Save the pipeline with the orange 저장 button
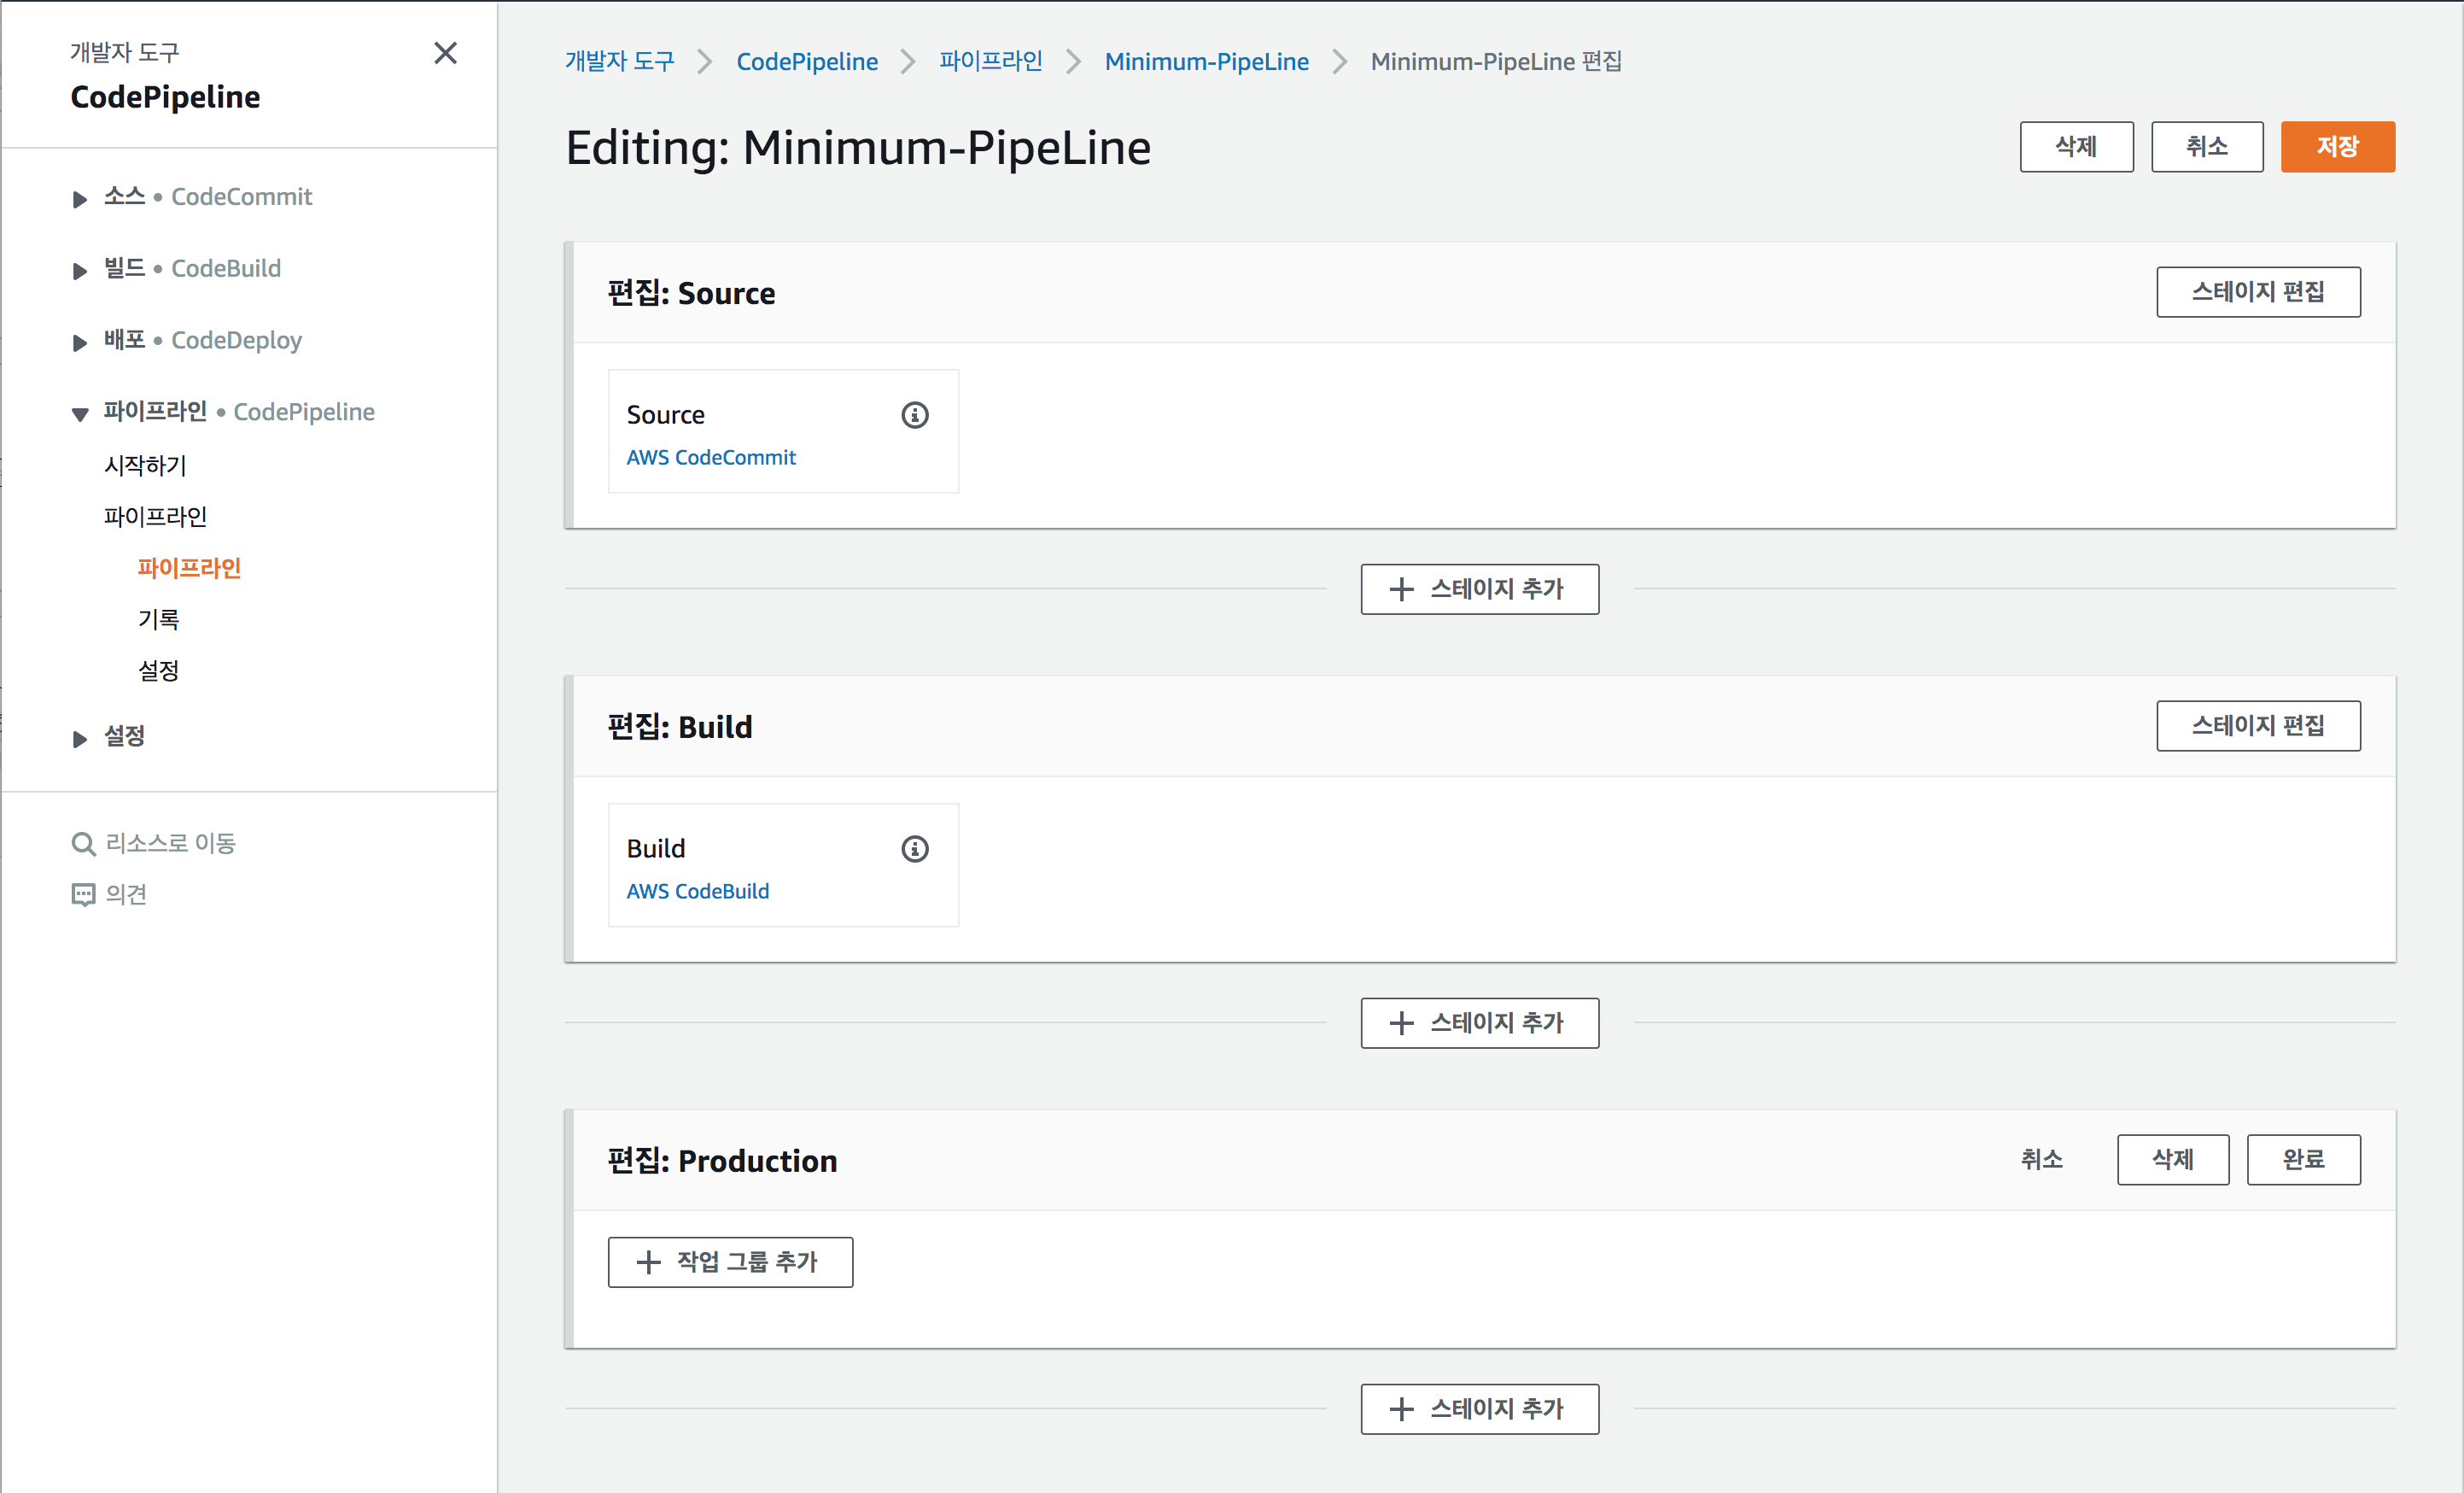2464x1493 pixels. pos(2337,147)
